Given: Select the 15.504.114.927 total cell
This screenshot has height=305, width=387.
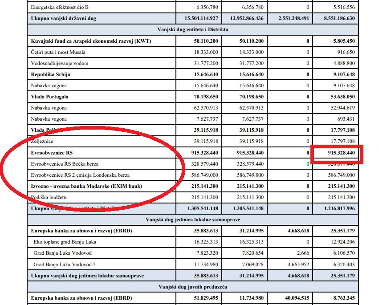Looking at the screenshot, I should (201, 18).
